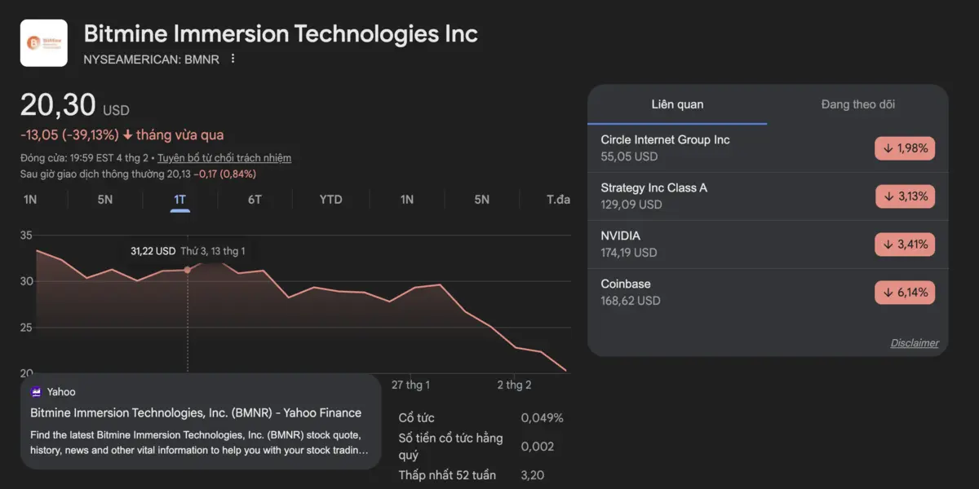Switch to the Đang theo dõi tab
Viewport: 979px width, 489px height.
(858, 104)
